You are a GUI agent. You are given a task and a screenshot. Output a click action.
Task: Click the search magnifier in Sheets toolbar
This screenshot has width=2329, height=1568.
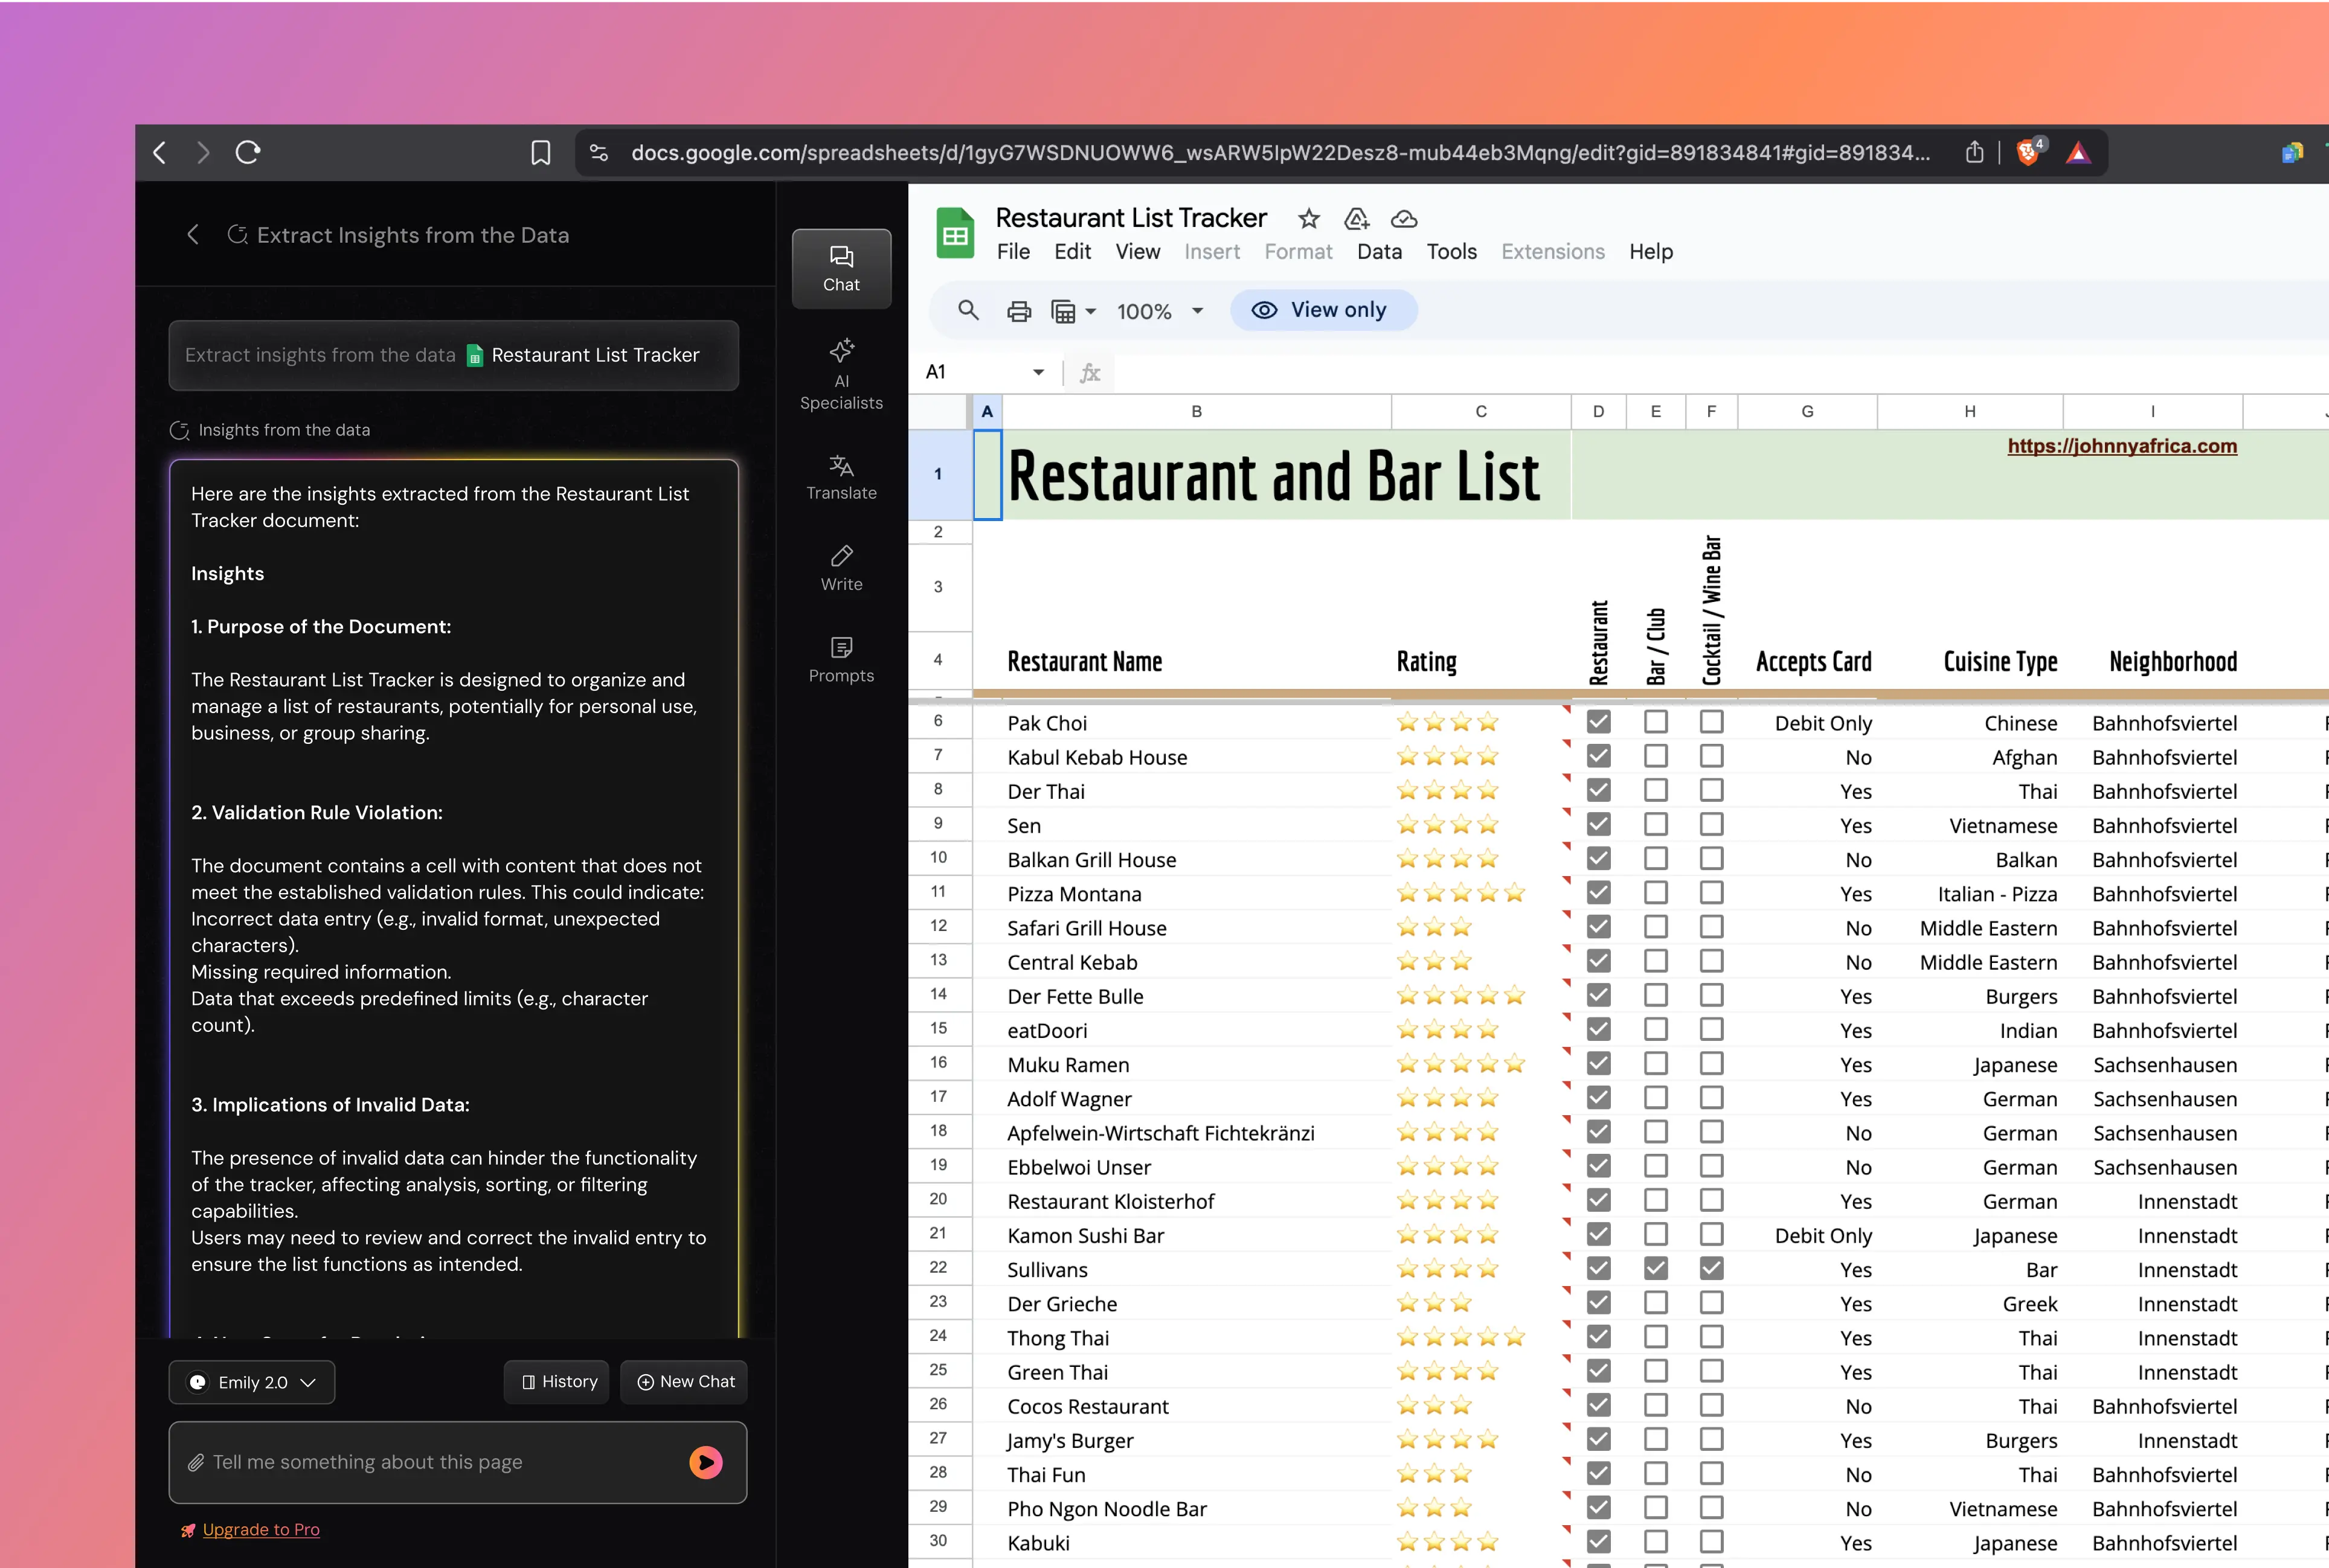[968, 310]
